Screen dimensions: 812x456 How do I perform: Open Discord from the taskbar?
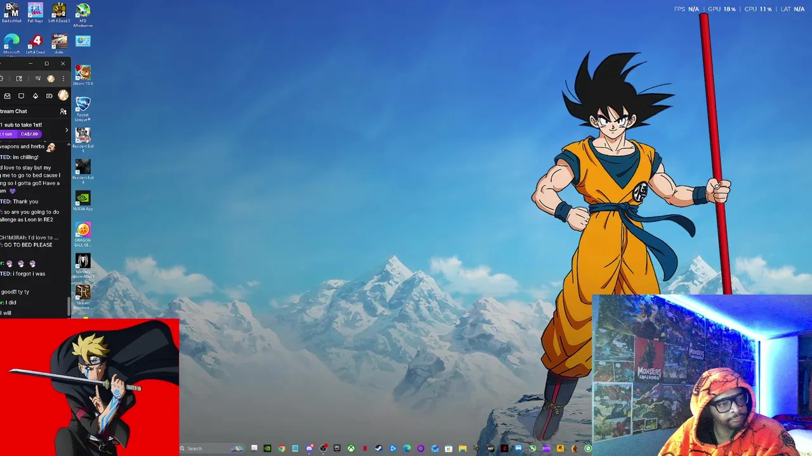click(310, 448)
